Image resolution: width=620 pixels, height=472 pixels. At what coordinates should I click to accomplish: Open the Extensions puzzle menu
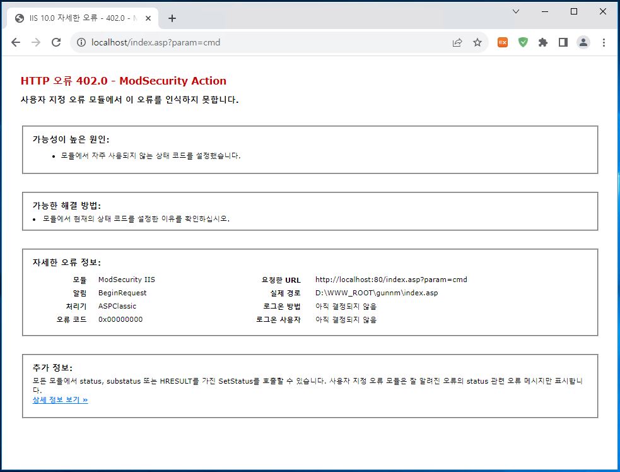(543, 42)
